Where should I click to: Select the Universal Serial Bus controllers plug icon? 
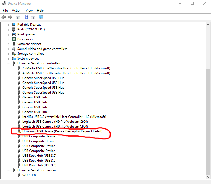point(14,63)
